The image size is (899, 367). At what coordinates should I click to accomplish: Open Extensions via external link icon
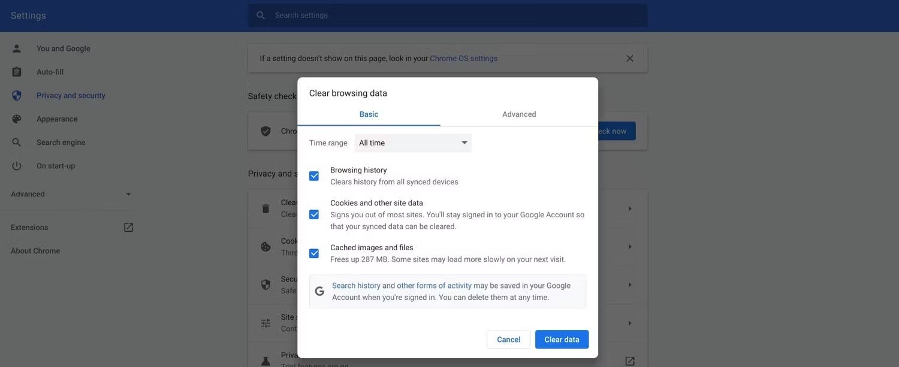coord(128,228)
